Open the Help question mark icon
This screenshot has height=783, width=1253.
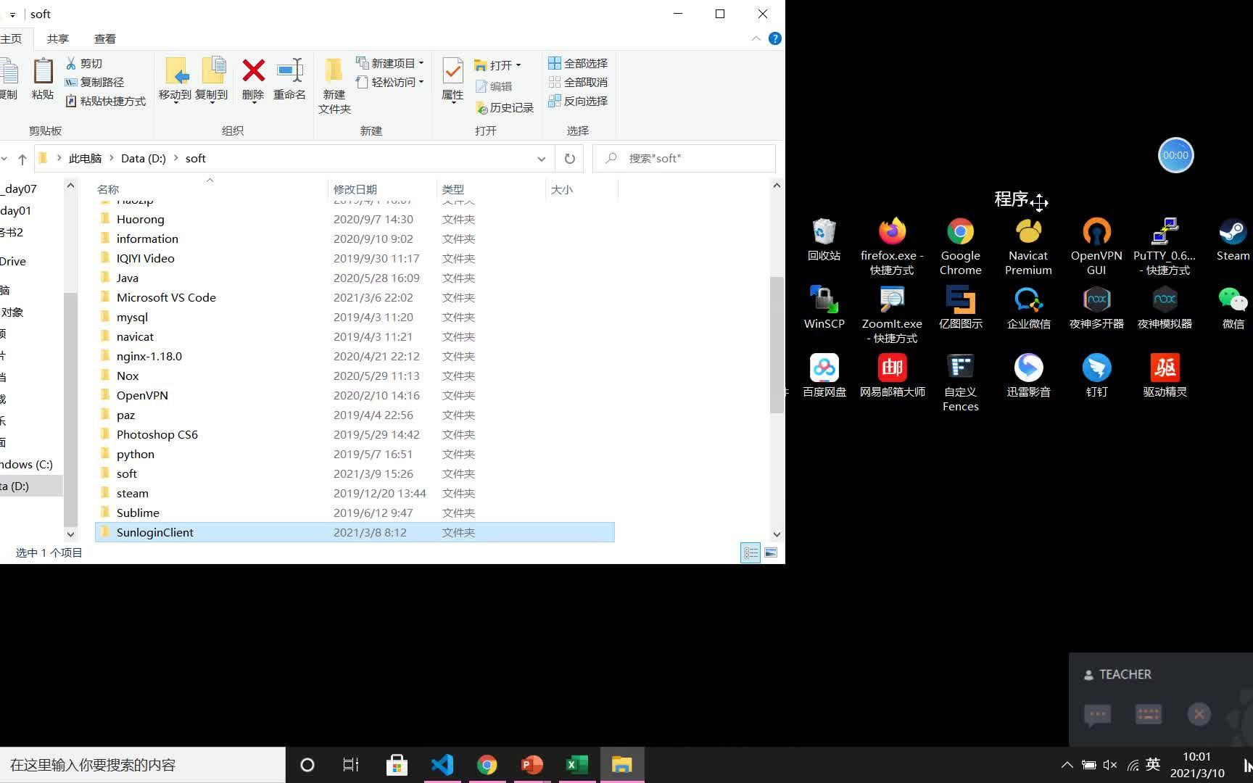point(775,38)
